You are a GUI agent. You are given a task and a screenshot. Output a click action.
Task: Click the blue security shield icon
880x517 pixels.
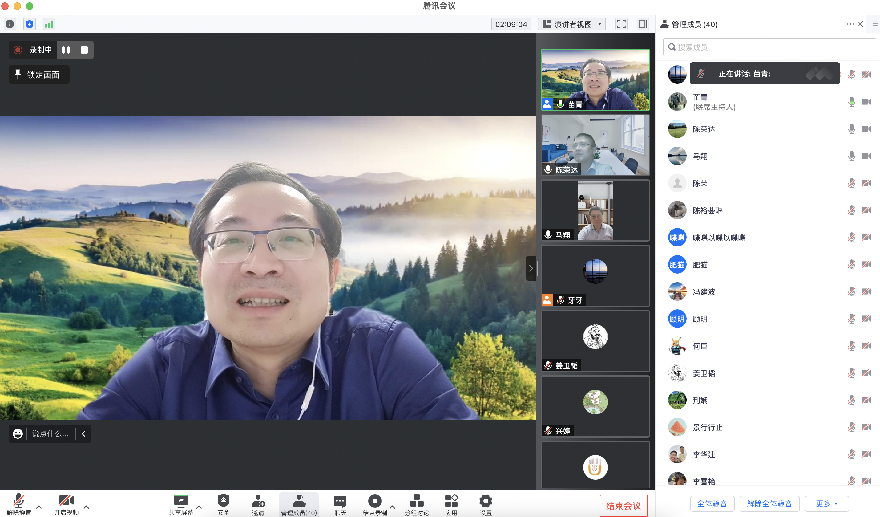pos(30,24)
